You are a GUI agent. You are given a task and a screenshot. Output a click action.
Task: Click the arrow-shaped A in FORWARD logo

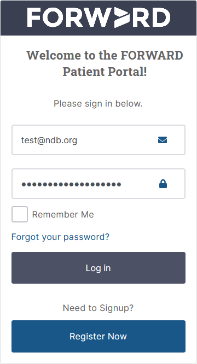pyautogui.click(x=122, y=17)
